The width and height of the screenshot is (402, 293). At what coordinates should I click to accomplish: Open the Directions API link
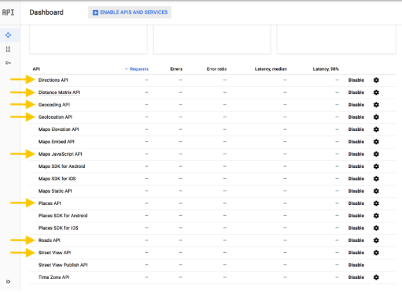54,80
